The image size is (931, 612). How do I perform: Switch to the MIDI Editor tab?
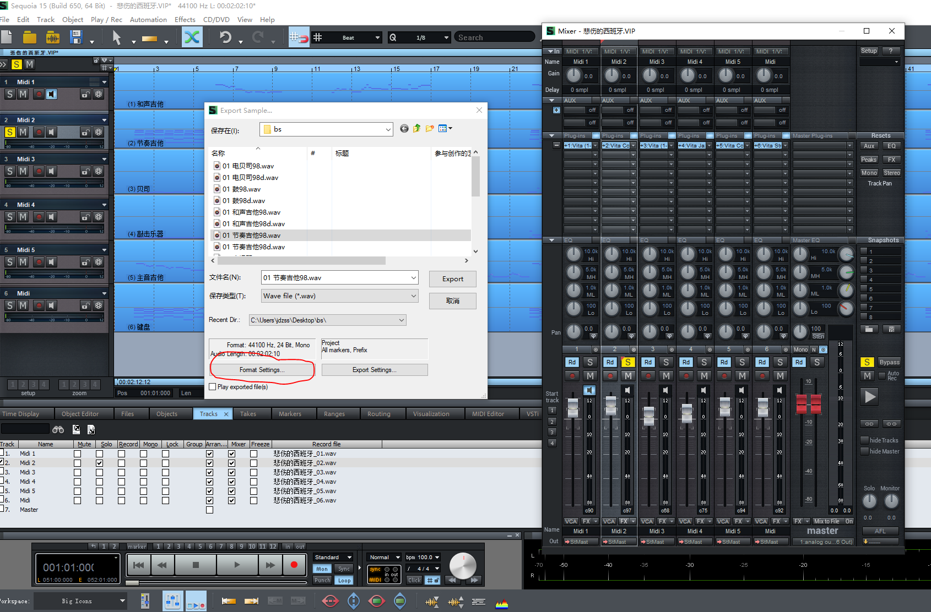[x=488, y=414]
